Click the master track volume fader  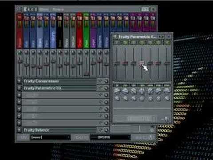point(20,61)
